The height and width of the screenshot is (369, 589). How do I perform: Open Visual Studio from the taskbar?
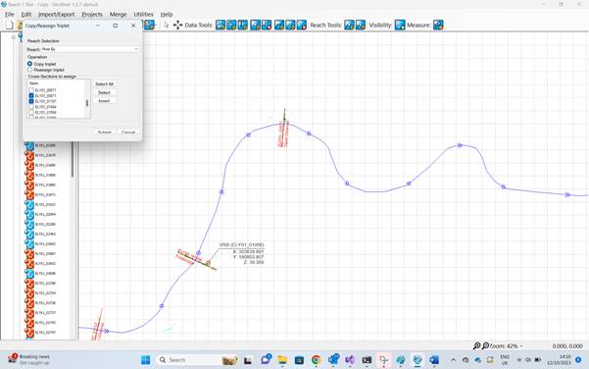click(x=350, y=360)
